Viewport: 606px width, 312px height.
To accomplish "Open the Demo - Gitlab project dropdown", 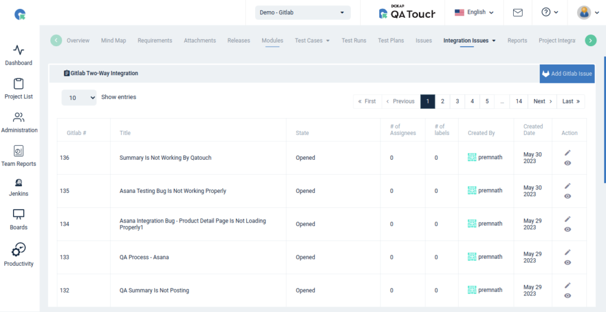I will [302, 12].
